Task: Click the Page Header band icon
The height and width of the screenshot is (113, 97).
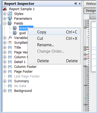Action: (10, 52)
